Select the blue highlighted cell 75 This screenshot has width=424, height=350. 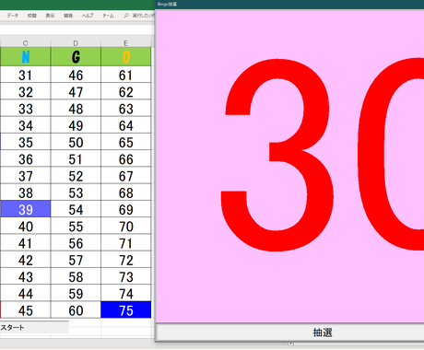click(x=126, y=310)
